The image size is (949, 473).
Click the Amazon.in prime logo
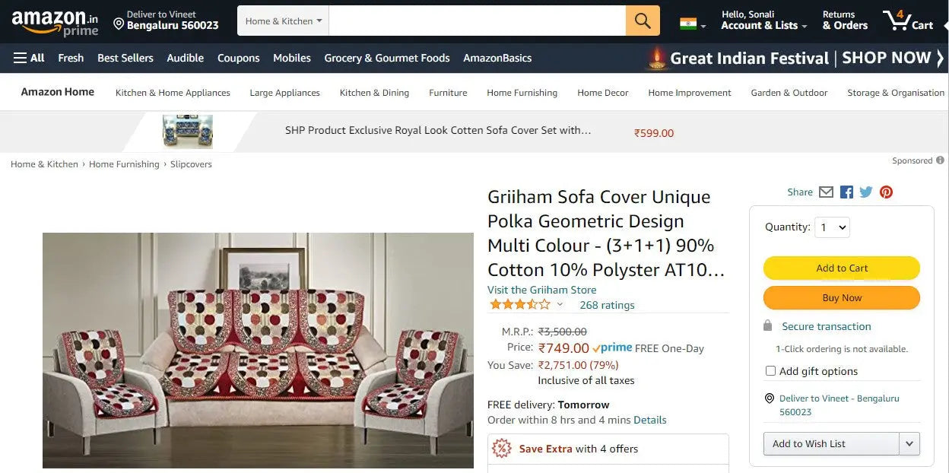coord(55,22)
